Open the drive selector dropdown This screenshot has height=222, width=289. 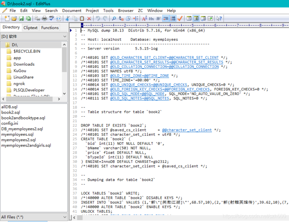[64, 36]
